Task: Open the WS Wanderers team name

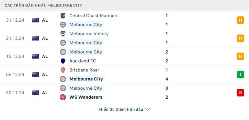Action: pyautogui.click(x=86, y=97)
